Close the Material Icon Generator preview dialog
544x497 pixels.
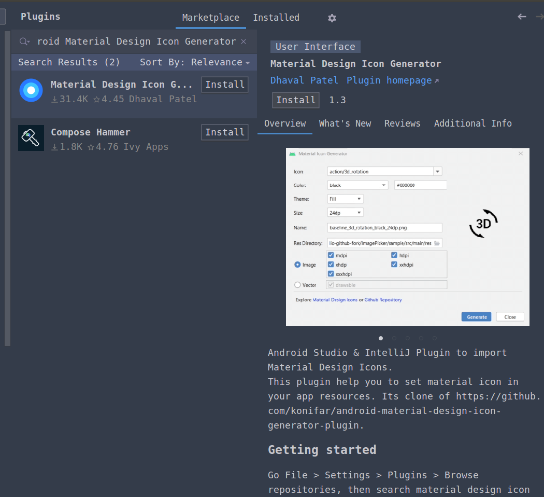(x=520, y=154)
